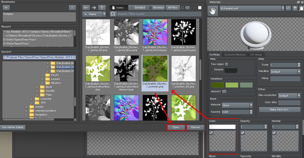Toggle the Opacity map checkbox
Image resolution: width=304 pixels, height=158 pixels.
point(243,133)
